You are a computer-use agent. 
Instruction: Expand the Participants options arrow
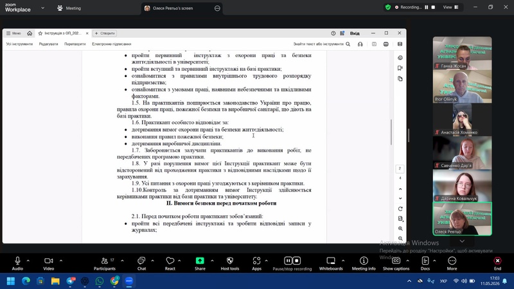(x=122, y=261)
